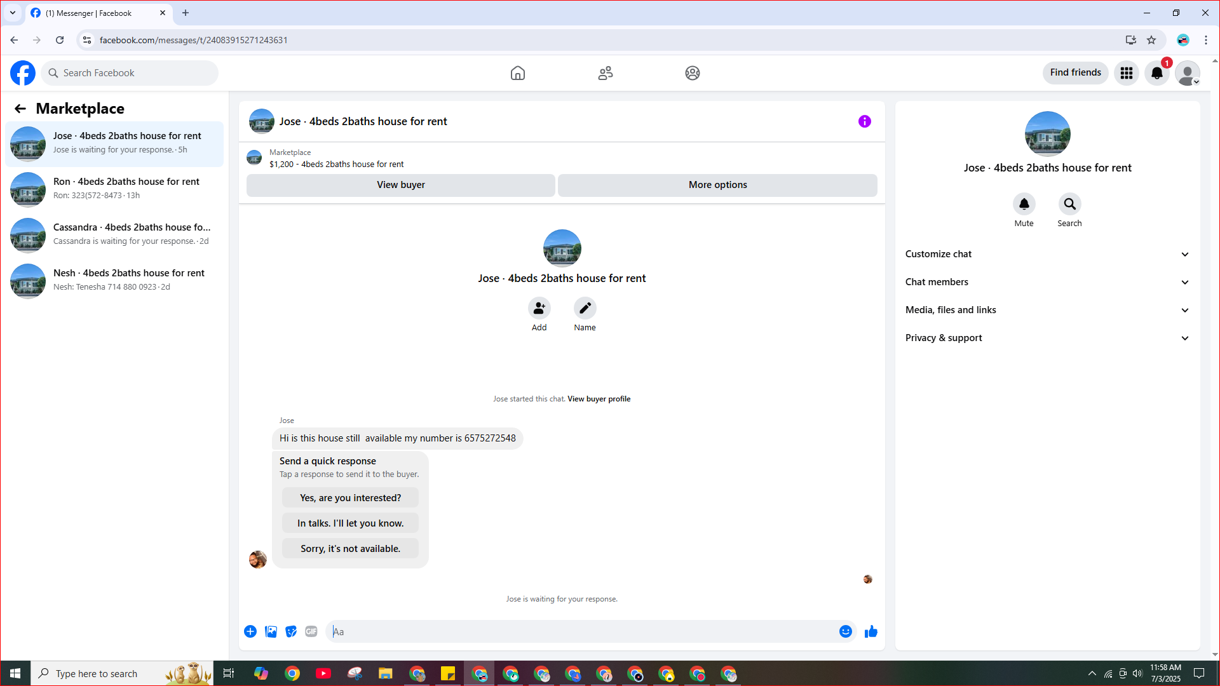1220x686 pixels.
Task: Open the listing thumbnail in right panel
Action: 1048,134
